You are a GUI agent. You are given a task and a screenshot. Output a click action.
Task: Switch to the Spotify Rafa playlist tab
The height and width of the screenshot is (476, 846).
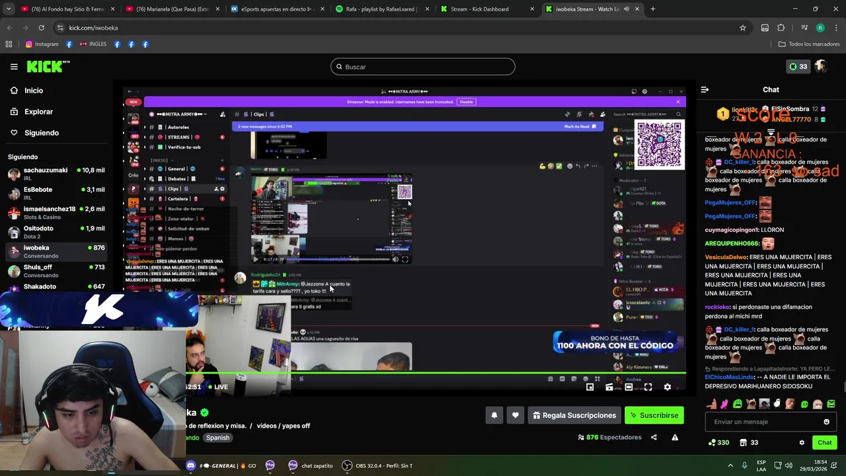tap(381, 9)
